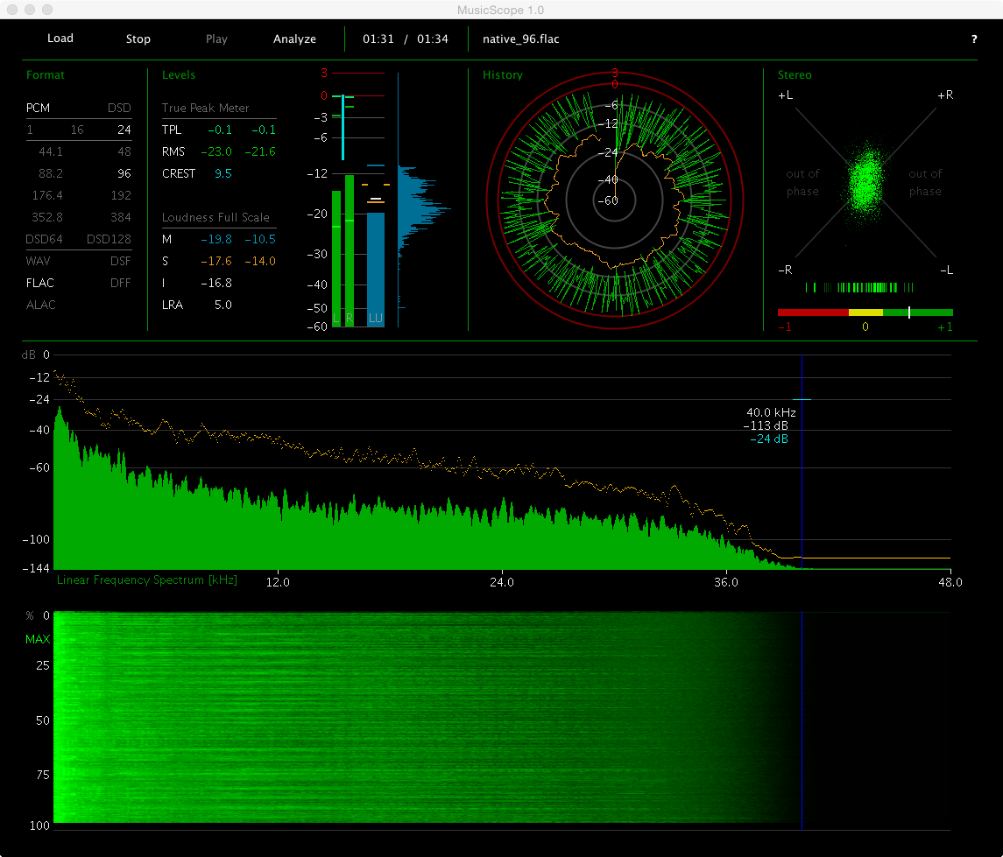Screen dimensions: 1003x857
Task: Select the PCM format label
Action: pyautogui.click(x=38, y=108)
